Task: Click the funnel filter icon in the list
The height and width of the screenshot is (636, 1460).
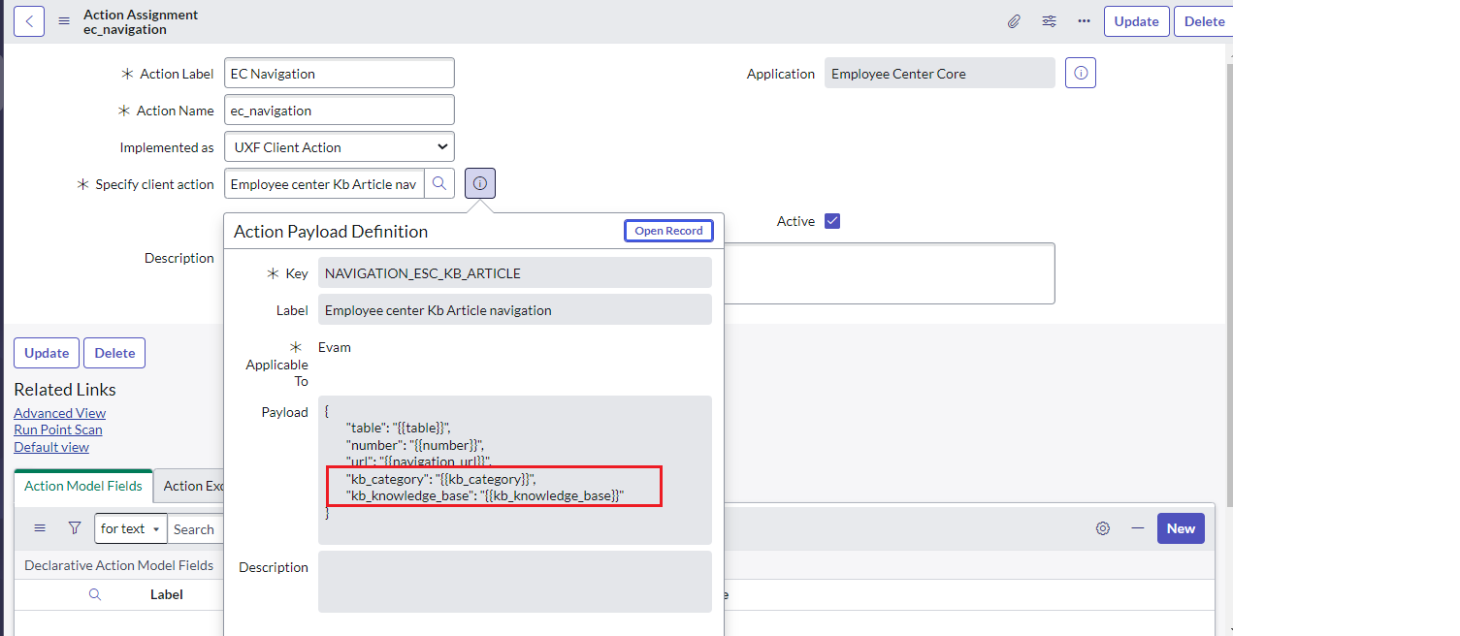Action: tap(75, 528)
